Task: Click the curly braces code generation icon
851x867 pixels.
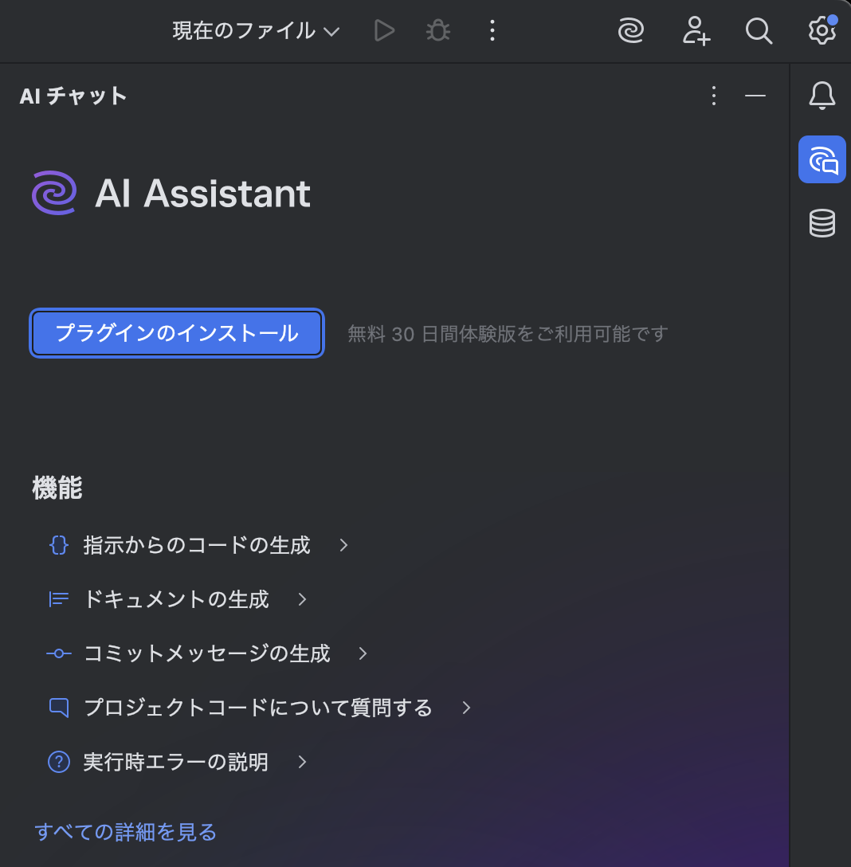Action: point(59,545)
